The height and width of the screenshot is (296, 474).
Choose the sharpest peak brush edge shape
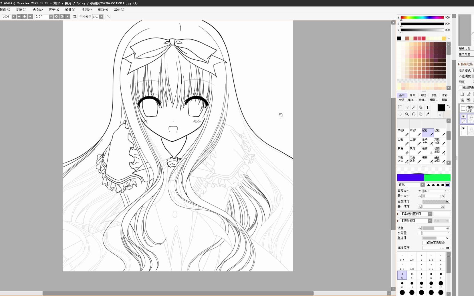tap(429, 185)
